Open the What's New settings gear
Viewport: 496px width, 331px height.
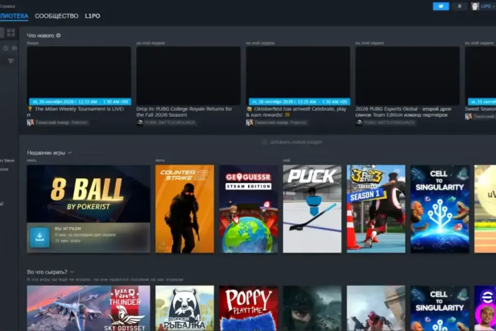[58, 36]
